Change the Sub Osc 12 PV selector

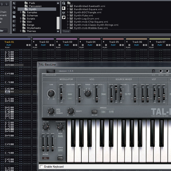tap(128, 94)
